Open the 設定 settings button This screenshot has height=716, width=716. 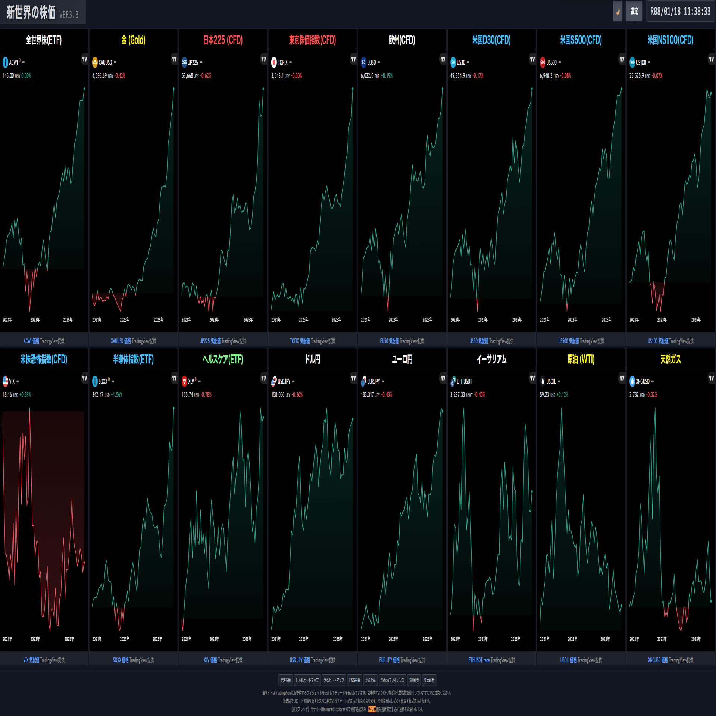coord(634,11)
